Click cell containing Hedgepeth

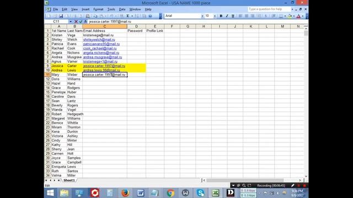[75, 114]
